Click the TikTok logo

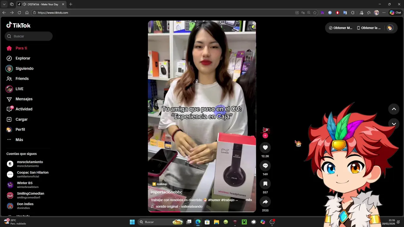tap(18, 25)
